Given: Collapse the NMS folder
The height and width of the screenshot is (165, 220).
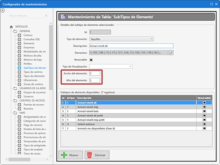Looking at the screenshot, I should (x=15, y=113).
